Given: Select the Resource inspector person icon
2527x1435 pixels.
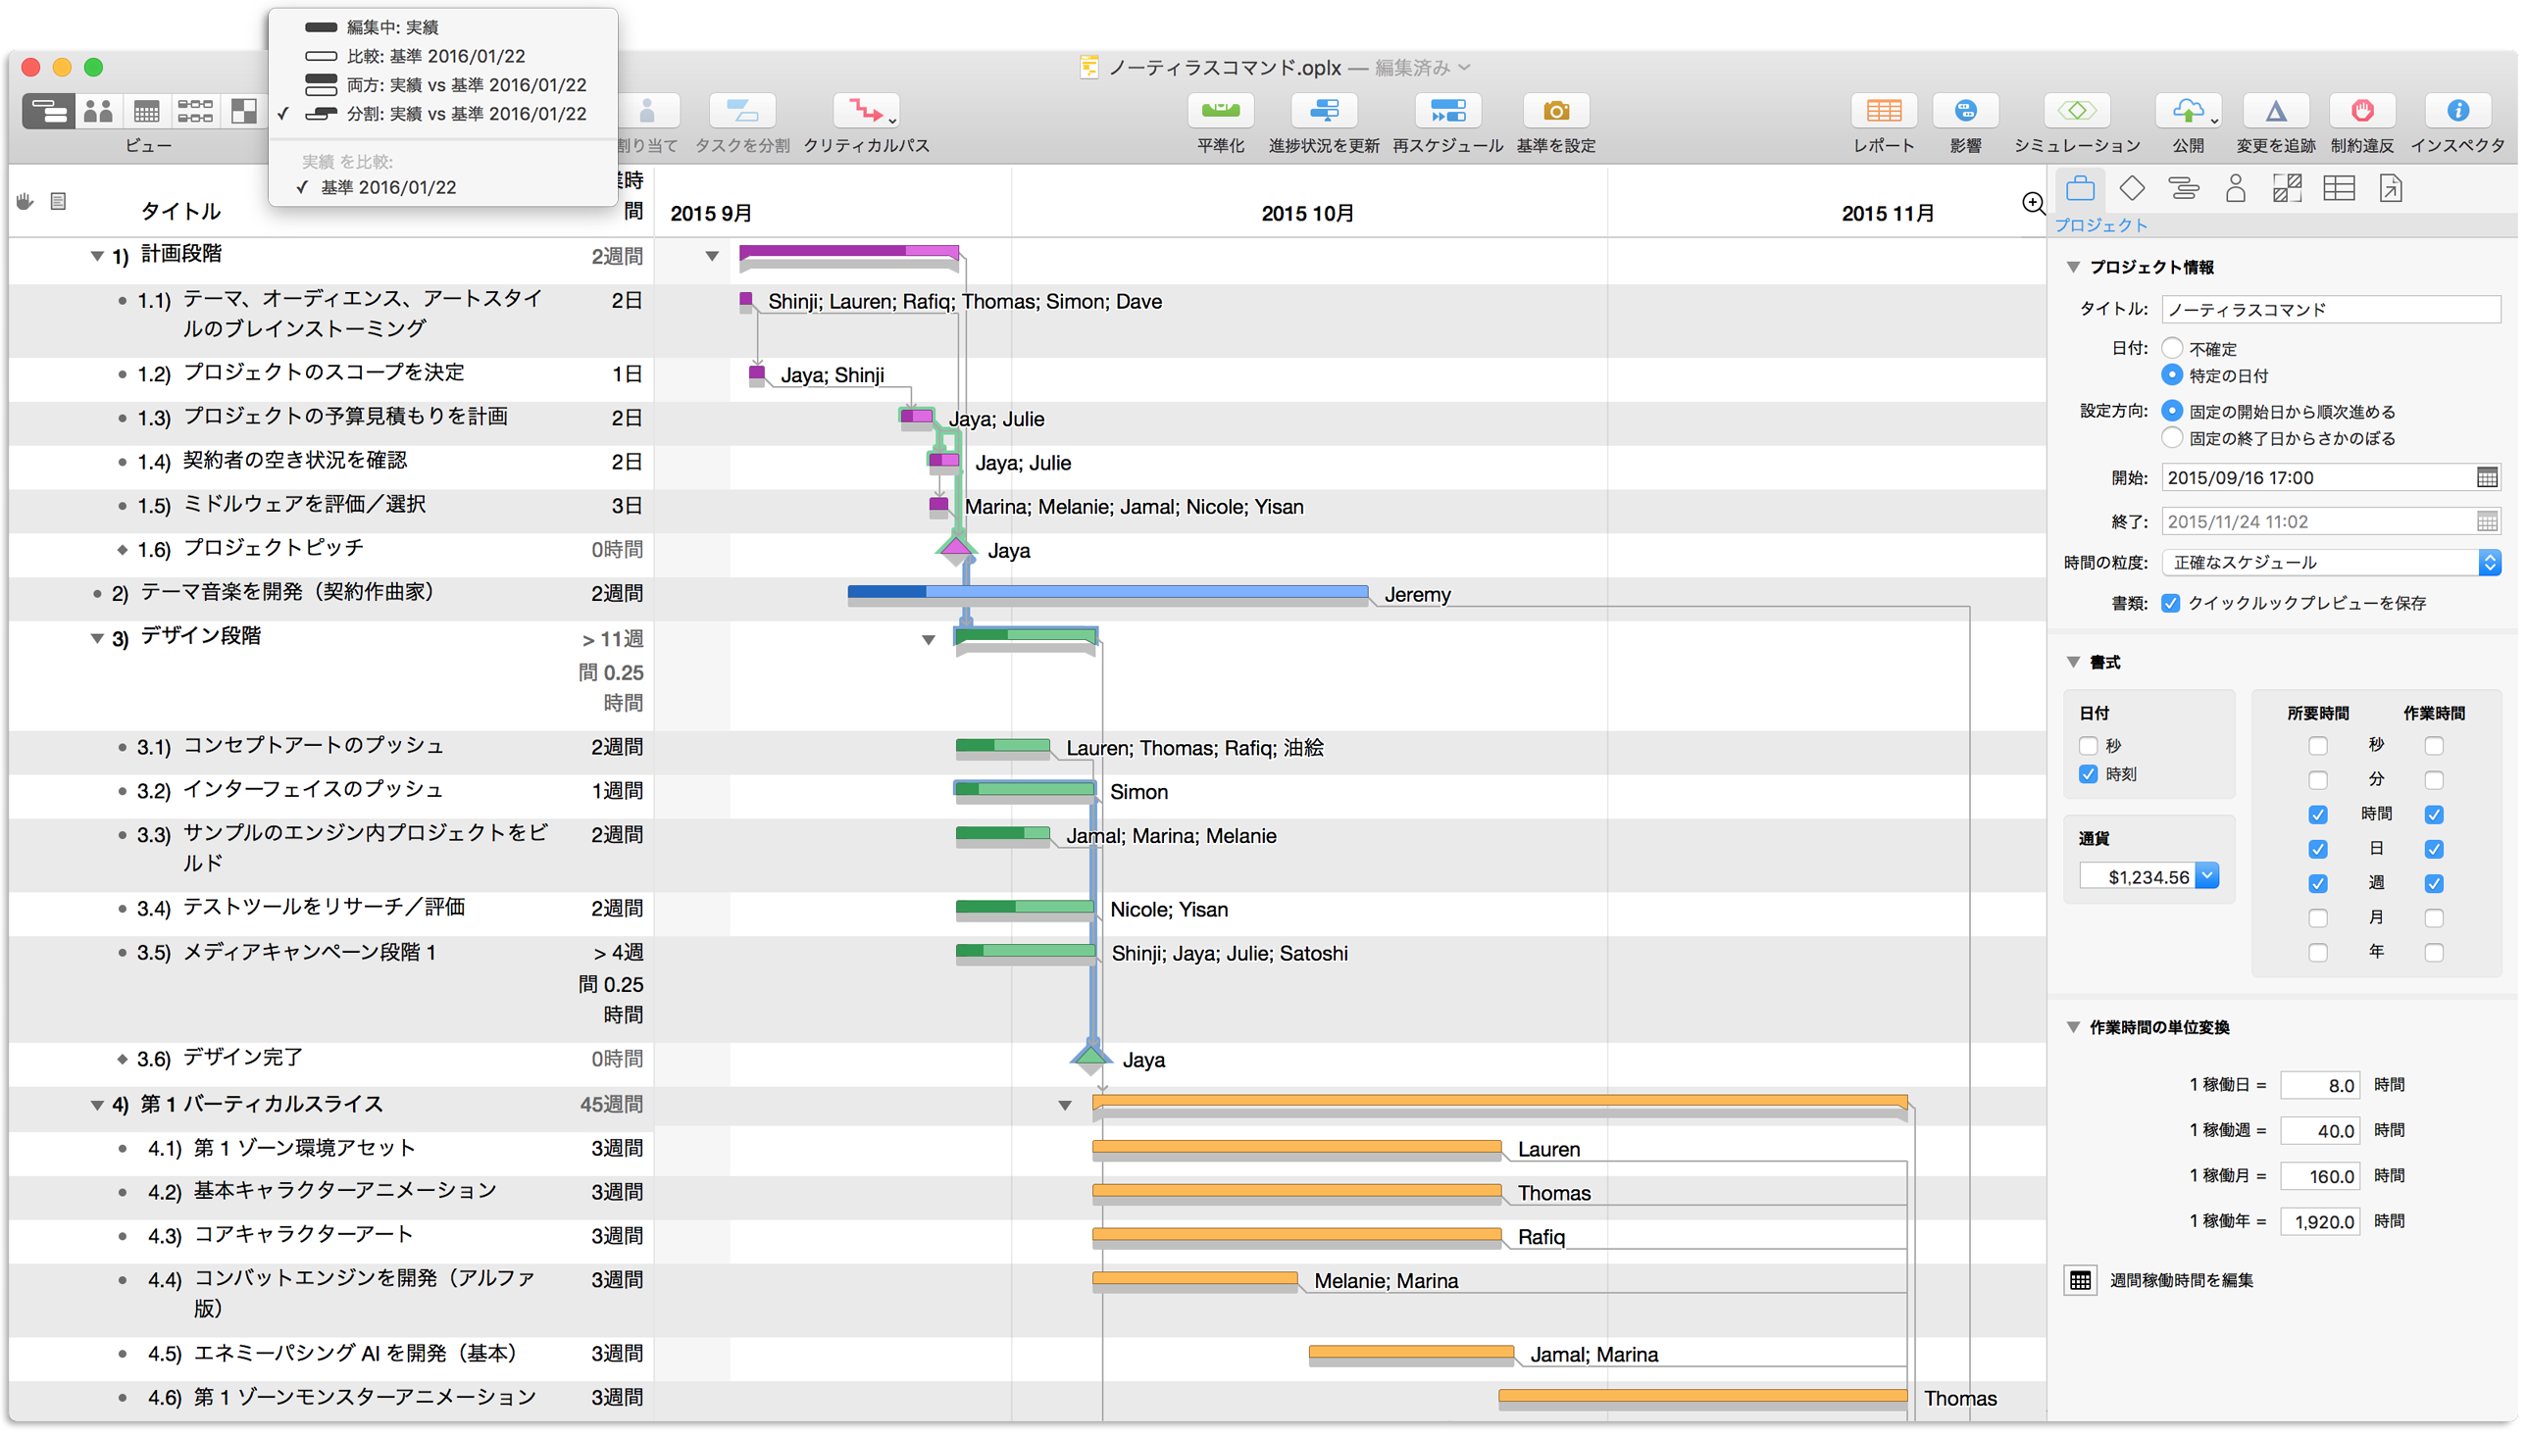Looking at the screenshot, I should pos(2235,188).
